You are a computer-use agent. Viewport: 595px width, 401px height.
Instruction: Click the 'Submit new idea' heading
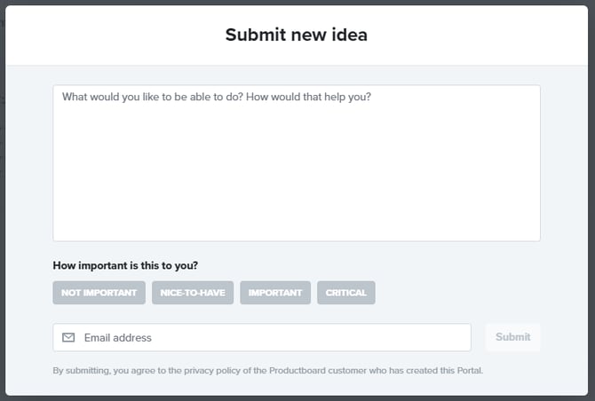(296, 35)
